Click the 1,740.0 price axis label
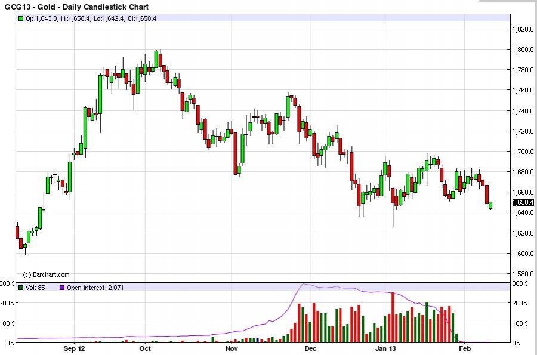Viewport: 537px width, 355px height. 523,110
